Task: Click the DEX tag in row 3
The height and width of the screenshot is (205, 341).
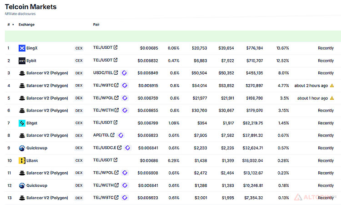Action: (79, 73)
